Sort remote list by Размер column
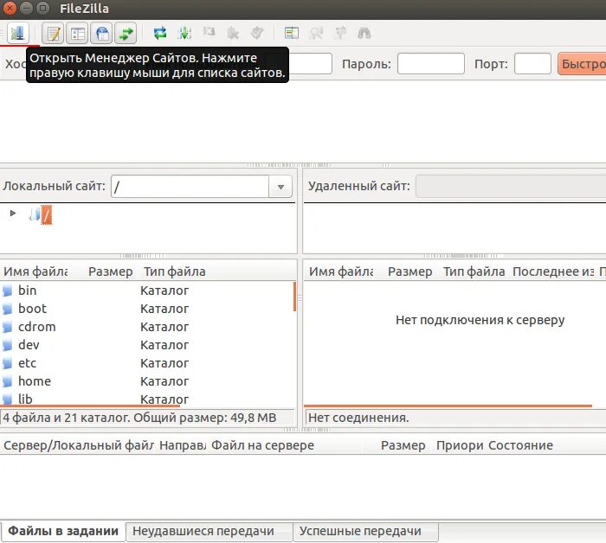 410,271
